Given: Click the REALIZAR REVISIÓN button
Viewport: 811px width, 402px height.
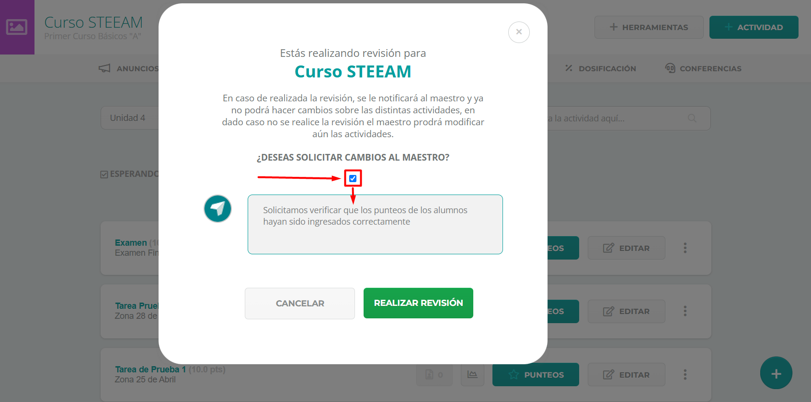Looking at the screenshot, I should [x=418, y=303].
